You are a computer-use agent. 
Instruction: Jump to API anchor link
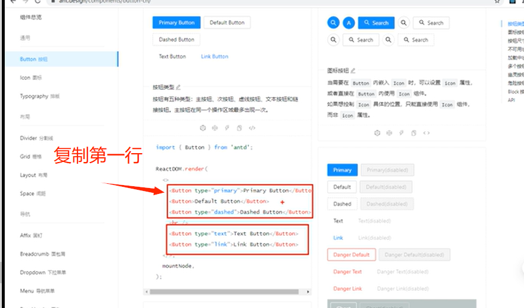click(x=512, y=100)
